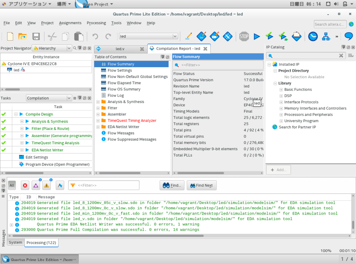Screen dimensions: 356x264
Task: Click the Copy toolbar icon
Action: [x=65, y=37]
